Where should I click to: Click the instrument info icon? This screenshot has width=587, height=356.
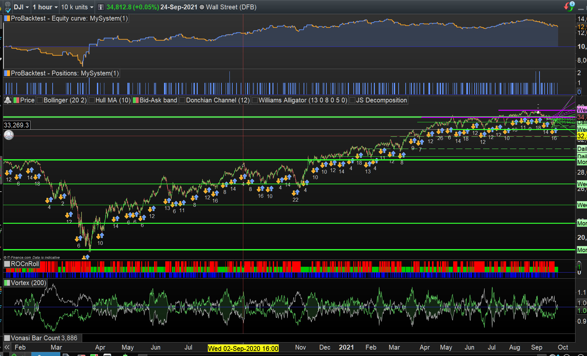(101, 7)
